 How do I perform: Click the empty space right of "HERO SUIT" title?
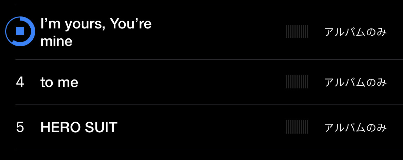click(x=200, y=128)
